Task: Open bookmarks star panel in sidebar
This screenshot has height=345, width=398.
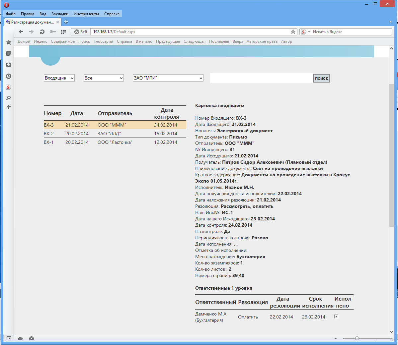Action: tap(9, 42)
